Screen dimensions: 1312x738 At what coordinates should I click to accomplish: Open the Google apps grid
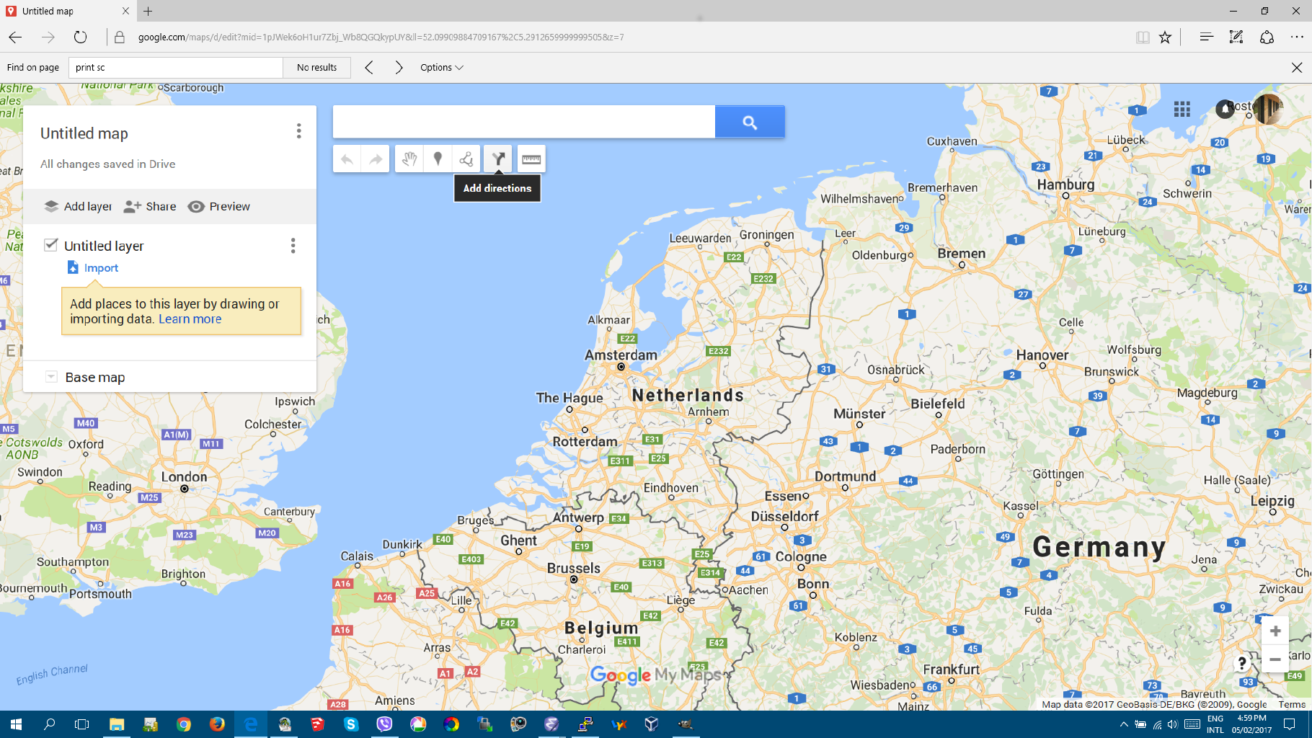coord(1182,109)
